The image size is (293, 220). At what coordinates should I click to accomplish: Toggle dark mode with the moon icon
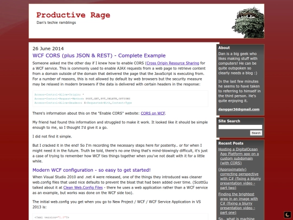[x=288, y=215]
